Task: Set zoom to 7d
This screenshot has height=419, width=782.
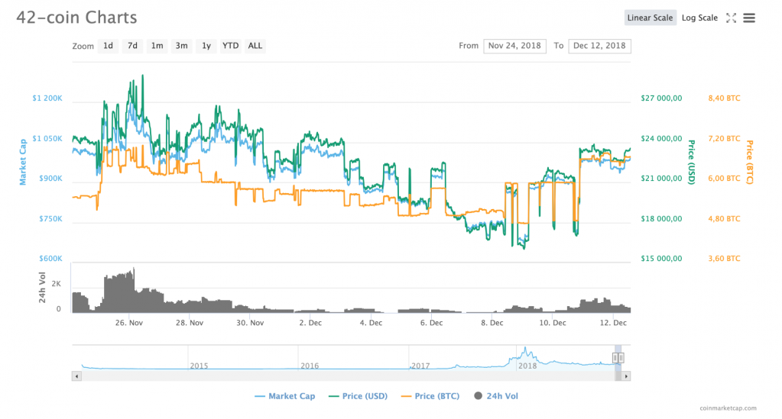Action: tap(132, 46)
